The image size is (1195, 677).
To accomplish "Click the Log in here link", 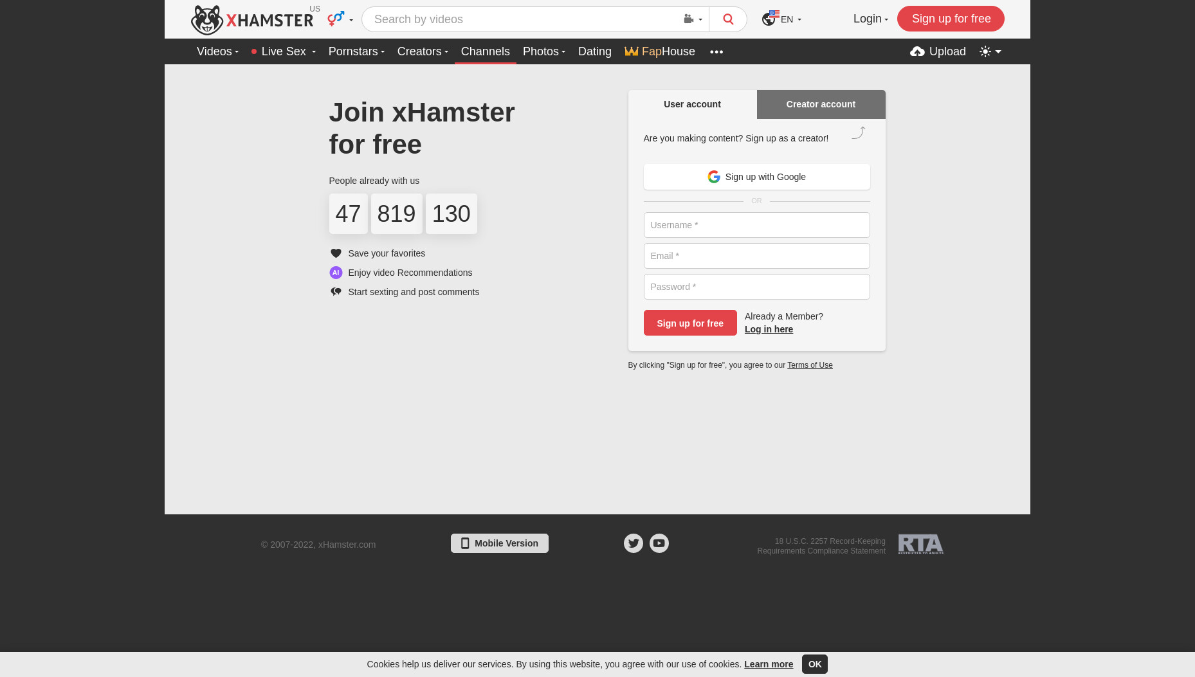I will [769, 329].
